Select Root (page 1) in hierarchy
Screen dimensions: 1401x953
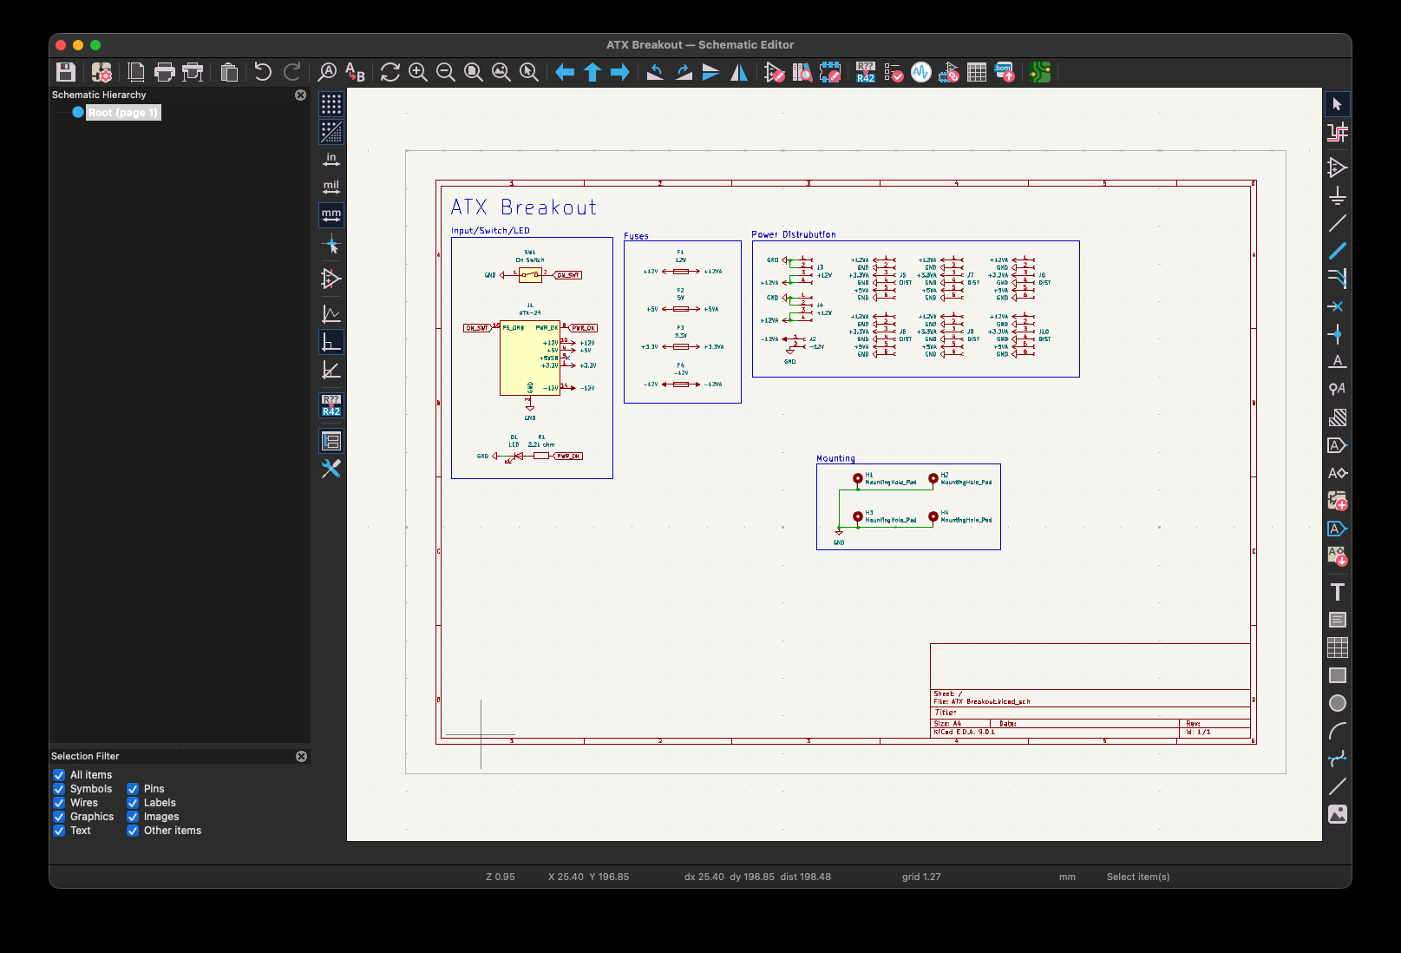click(x=122, y=113)
